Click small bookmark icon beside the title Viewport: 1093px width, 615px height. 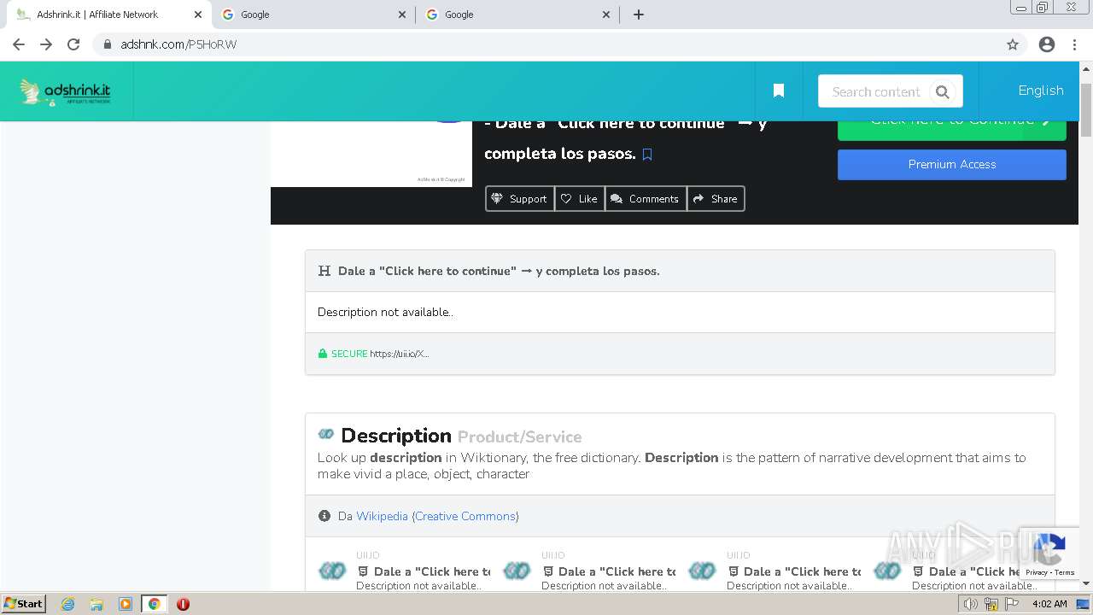pos(647,155)
